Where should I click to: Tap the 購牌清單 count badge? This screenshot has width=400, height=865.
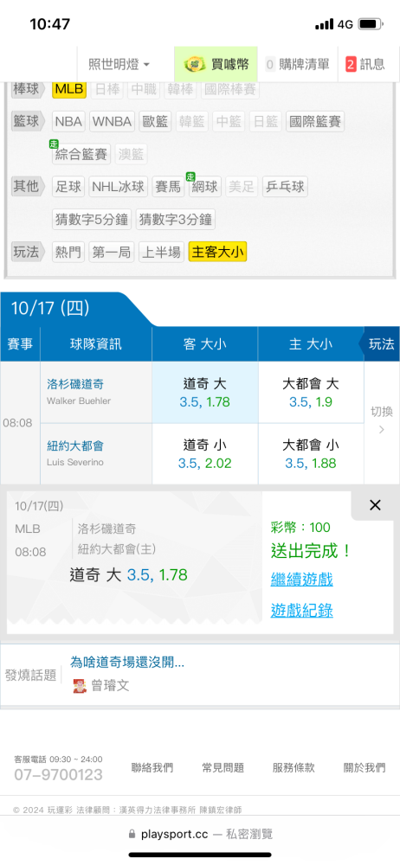270,64
